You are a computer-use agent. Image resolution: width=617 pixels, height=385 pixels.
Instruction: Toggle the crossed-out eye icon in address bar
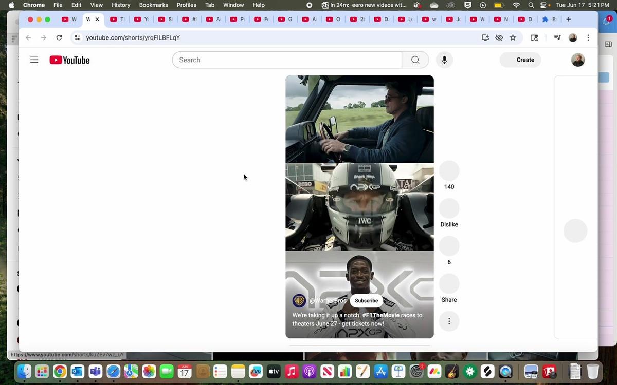tap(499, 38)
